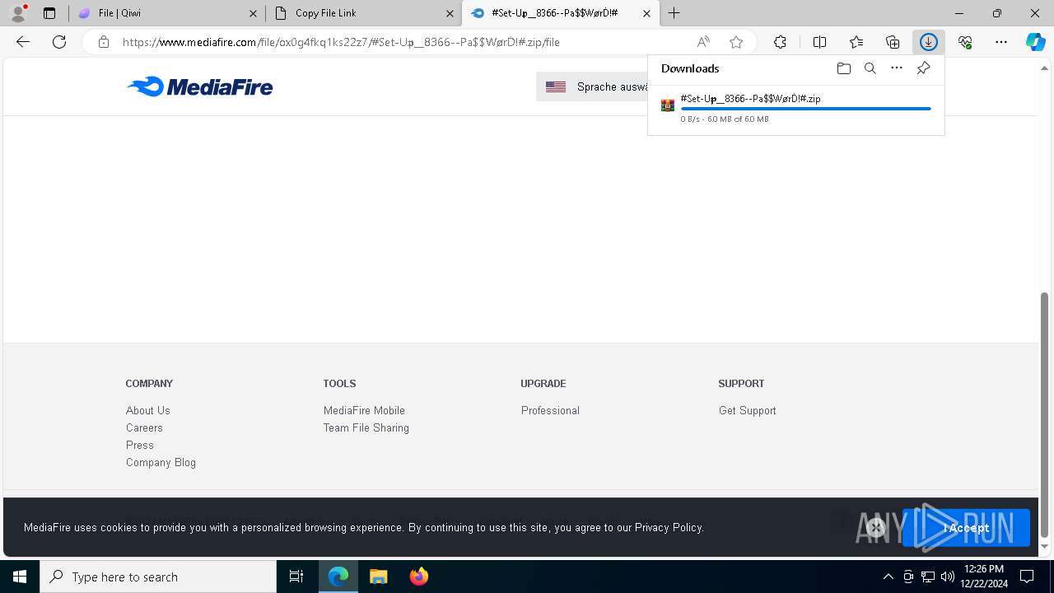The width and height of the screenshot is (1054, 593).
Task: Click the zip file archive icon
Action: [668, 105]
